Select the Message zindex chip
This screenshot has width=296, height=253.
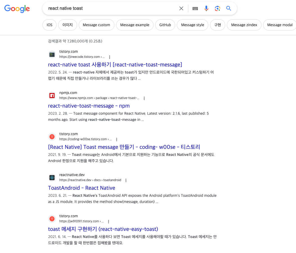pyautogui.click(x=244, y=25)
